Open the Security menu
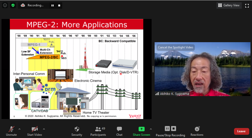 point(77,131)
